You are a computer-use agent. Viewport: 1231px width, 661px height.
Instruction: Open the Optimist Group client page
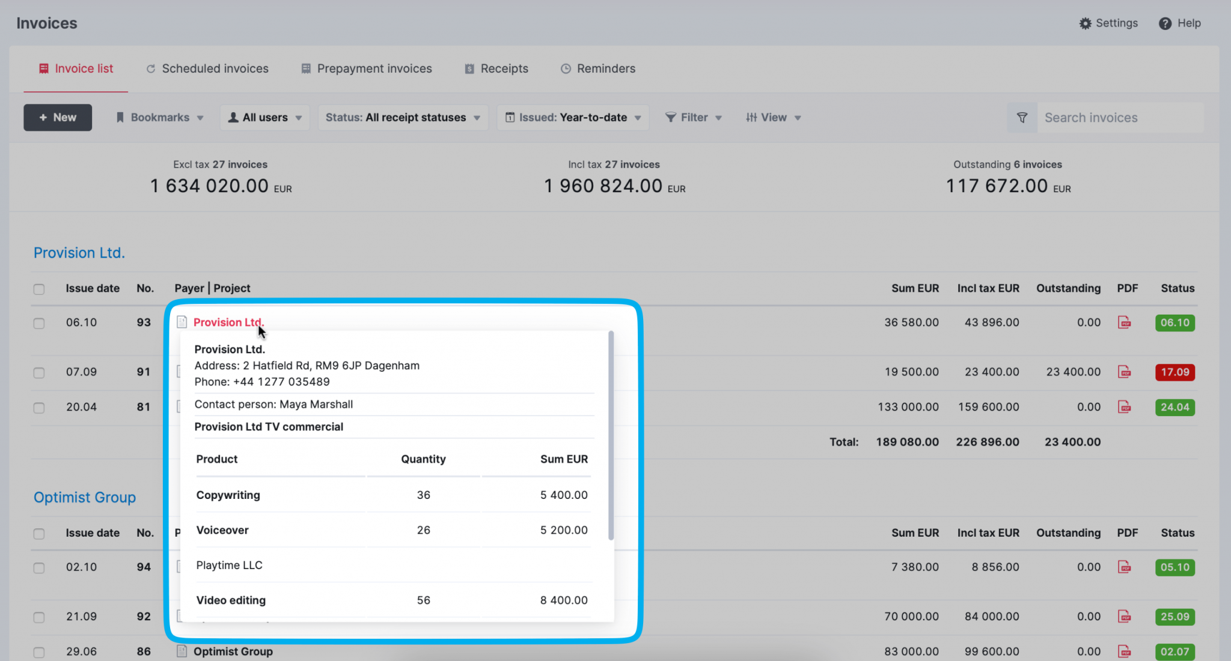(85, 497)
